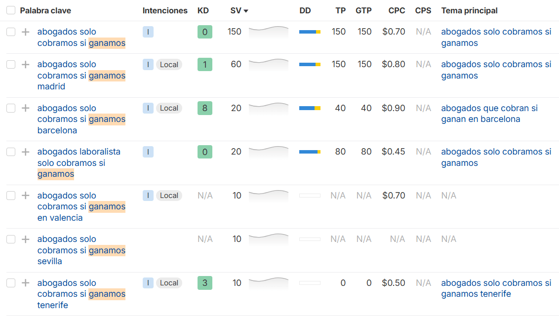Click the plus icon on the tenerife row
559x316 pixels.
click(x=25, y=283)
